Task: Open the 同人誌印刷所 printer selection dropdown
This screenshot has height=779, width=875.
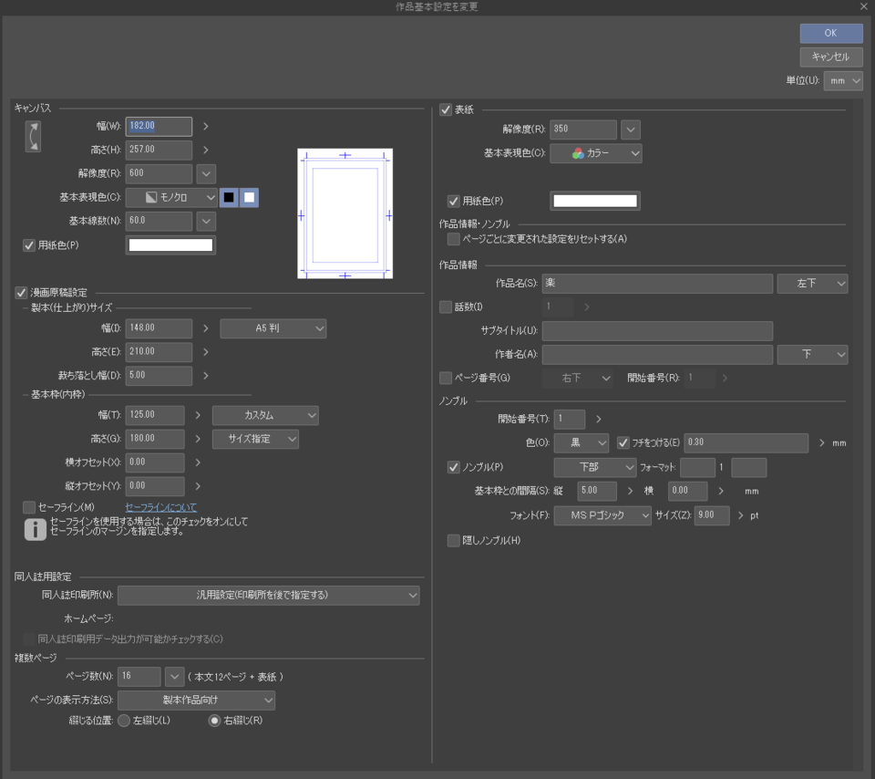Action: 268,596
